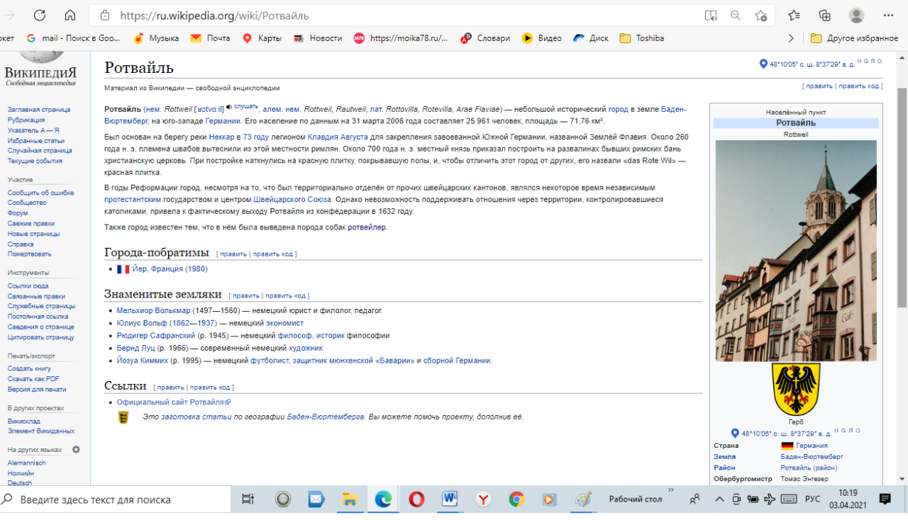Switch to the Alemannisch language version
Screen dimensions: 908x520
26,463
